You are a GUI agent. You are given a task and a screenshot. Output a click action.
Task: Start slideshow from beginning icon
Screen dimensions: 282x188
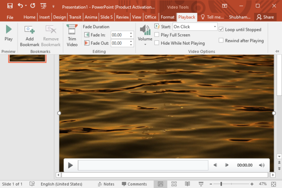coord(44,6)
